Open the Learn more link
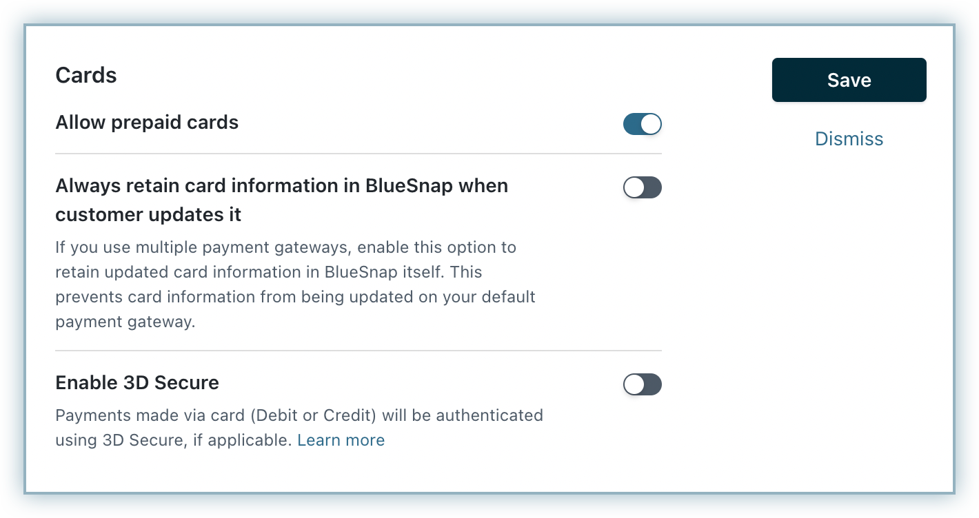The width and height of the screenshot is (979, 518). pos(341,440)
